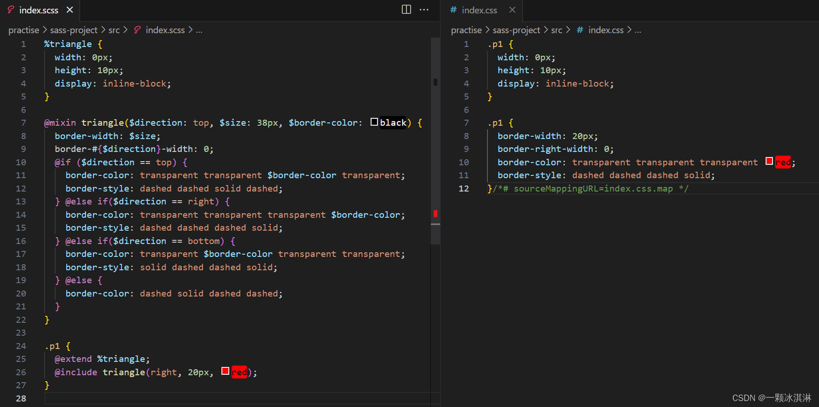The width and height of the screenshot is (819, 407).
Task: Open the index.css breadcrumb file entry
Action: point(606,30)
